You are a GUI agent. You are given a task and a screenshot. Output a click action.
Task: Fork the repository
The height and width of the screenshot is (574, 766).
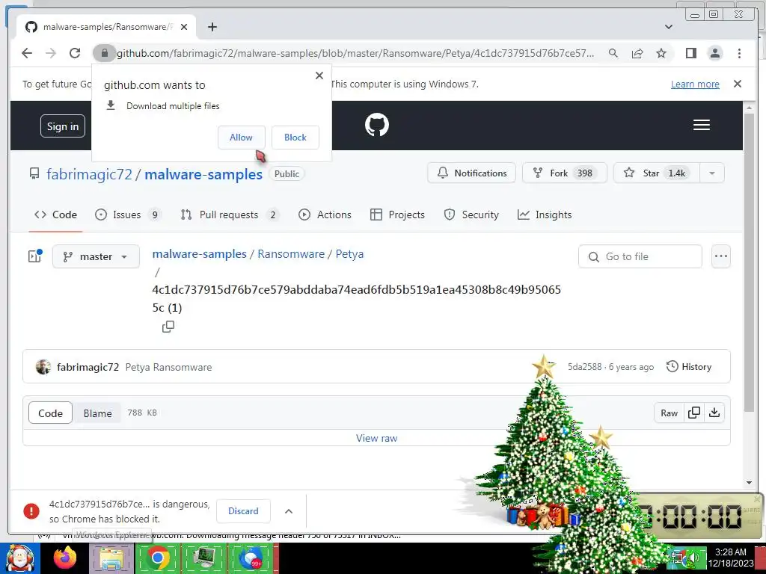coord(564,173)
